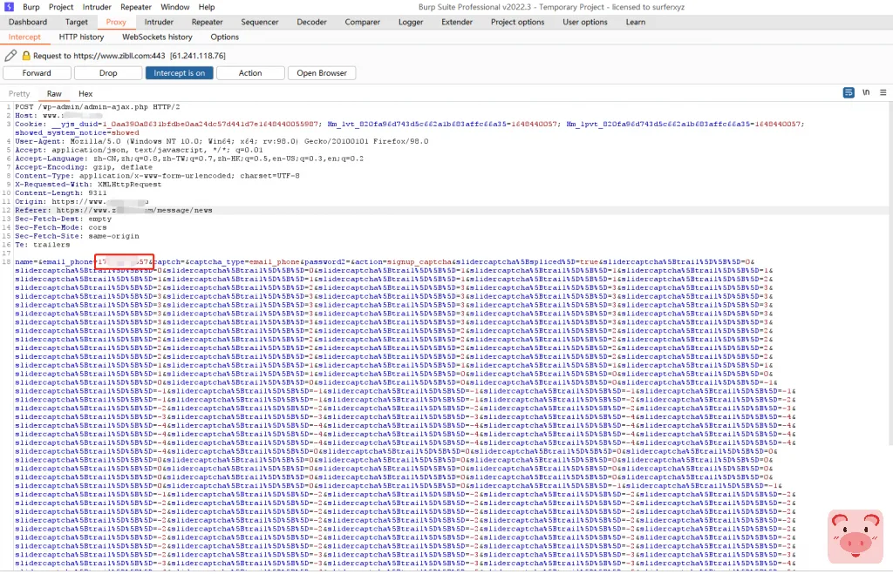Click the Open Browser button
The width and height of the screenshot is (893, 574).
[322, 73]
